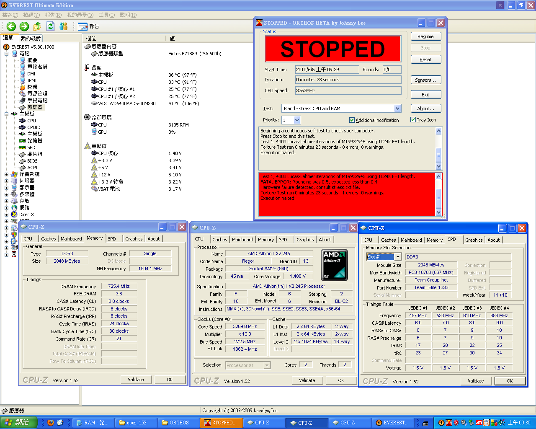536x429 pixels.
Task: Click the green back arrow toolbar icon
Action: (x=11, y=26)
